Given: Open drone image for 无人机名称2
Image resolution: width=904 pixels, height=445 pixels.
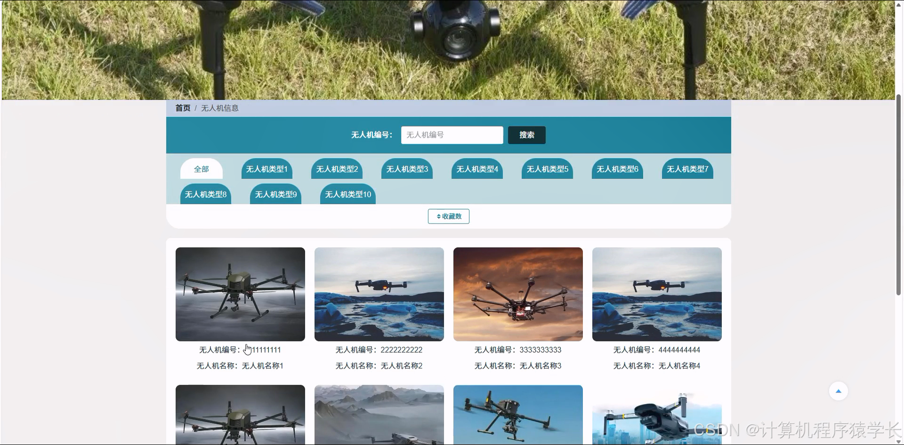Looking at the screenshot, I should [379, 294].
